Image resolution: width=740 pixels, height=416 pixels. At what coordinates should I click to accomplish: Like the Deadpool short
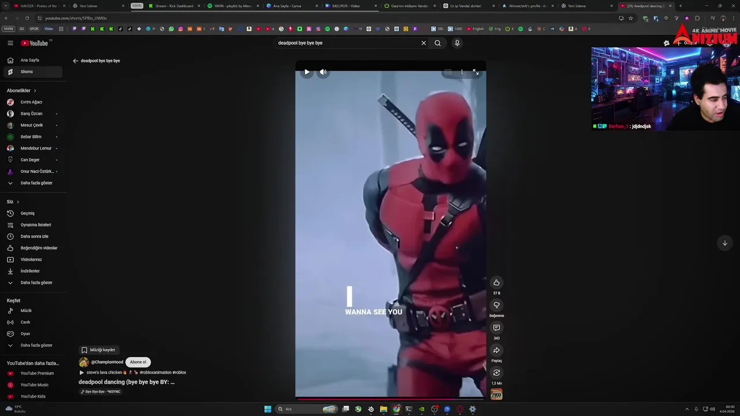(497, 283)
